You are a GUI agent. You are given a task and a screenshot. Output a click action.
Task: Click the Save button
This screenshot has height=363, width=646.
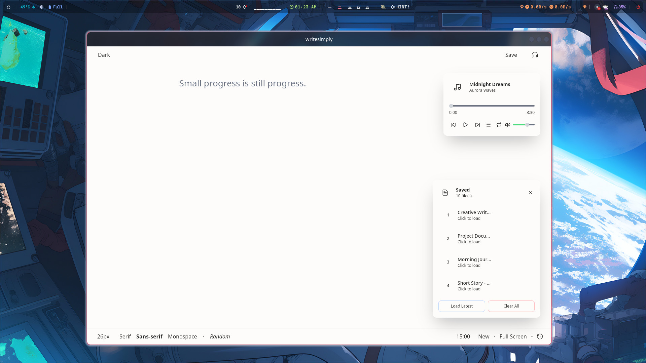(511, 55)
